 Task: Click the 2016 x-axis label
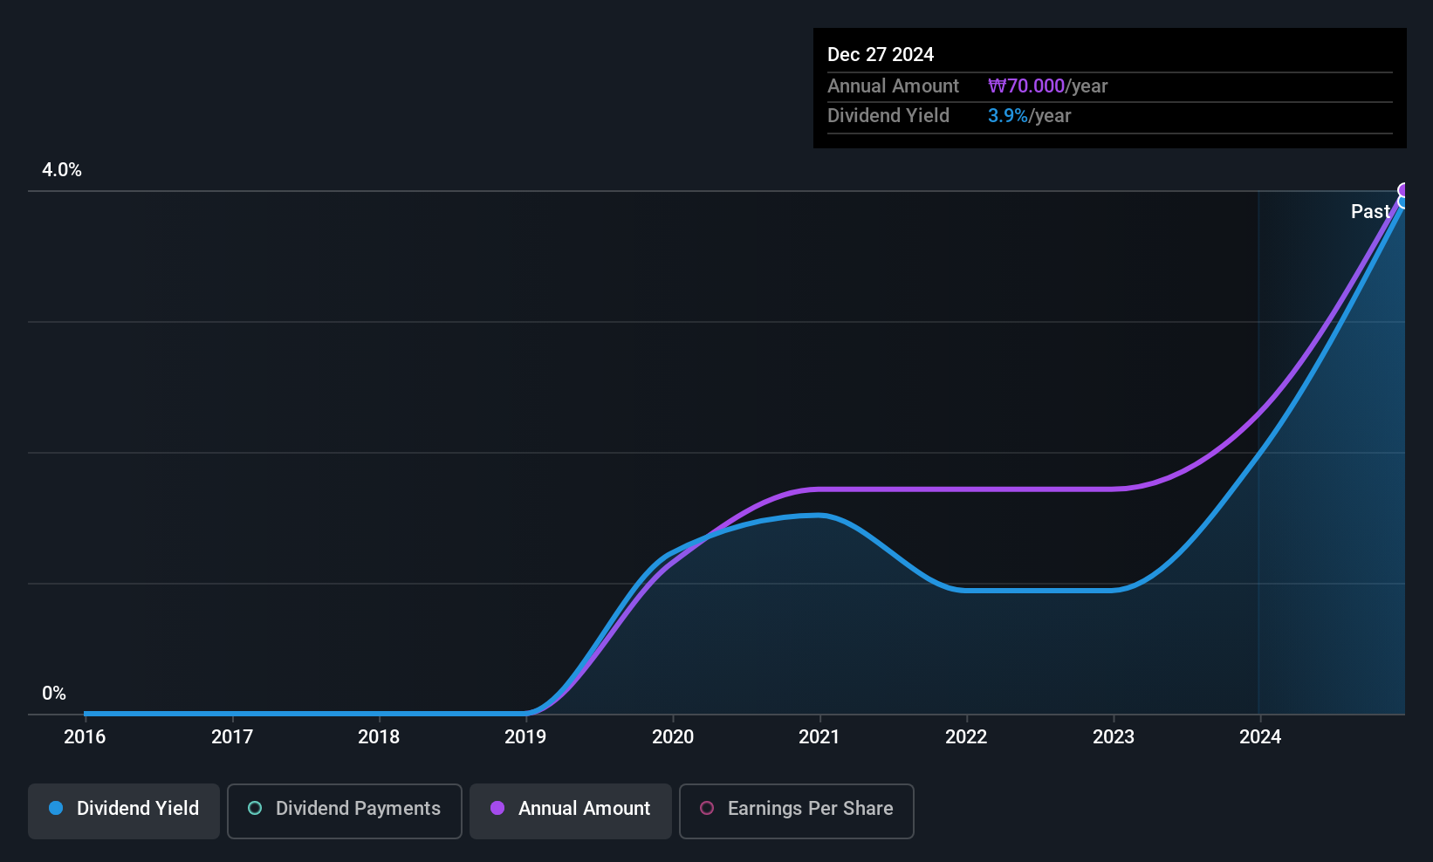click(85, 736)
